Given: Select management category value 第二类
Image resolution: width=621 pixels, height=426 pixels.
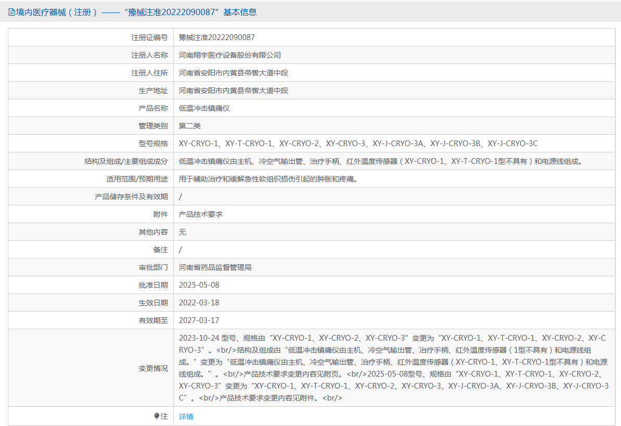Looking at the screenshot, I should point(189,126).
